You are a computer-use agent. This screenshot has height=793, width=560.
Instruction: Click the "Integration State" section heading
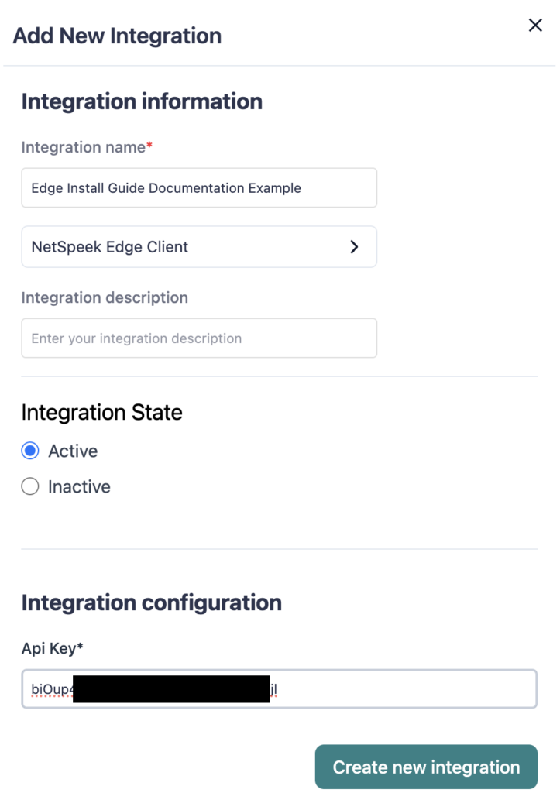click(102, 412)
